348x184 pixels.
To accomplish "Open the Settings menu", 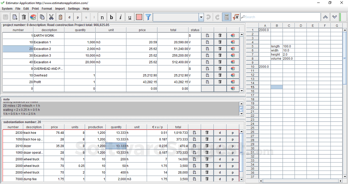I will 74,8.
